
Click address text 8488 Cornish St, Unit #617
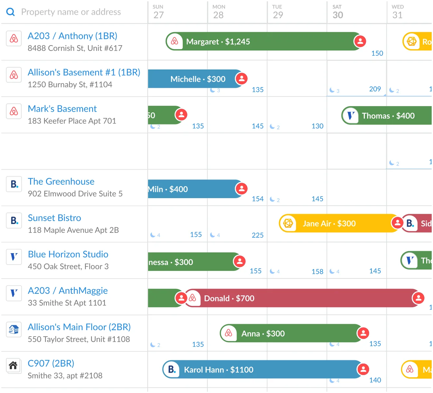click(75, 48)
